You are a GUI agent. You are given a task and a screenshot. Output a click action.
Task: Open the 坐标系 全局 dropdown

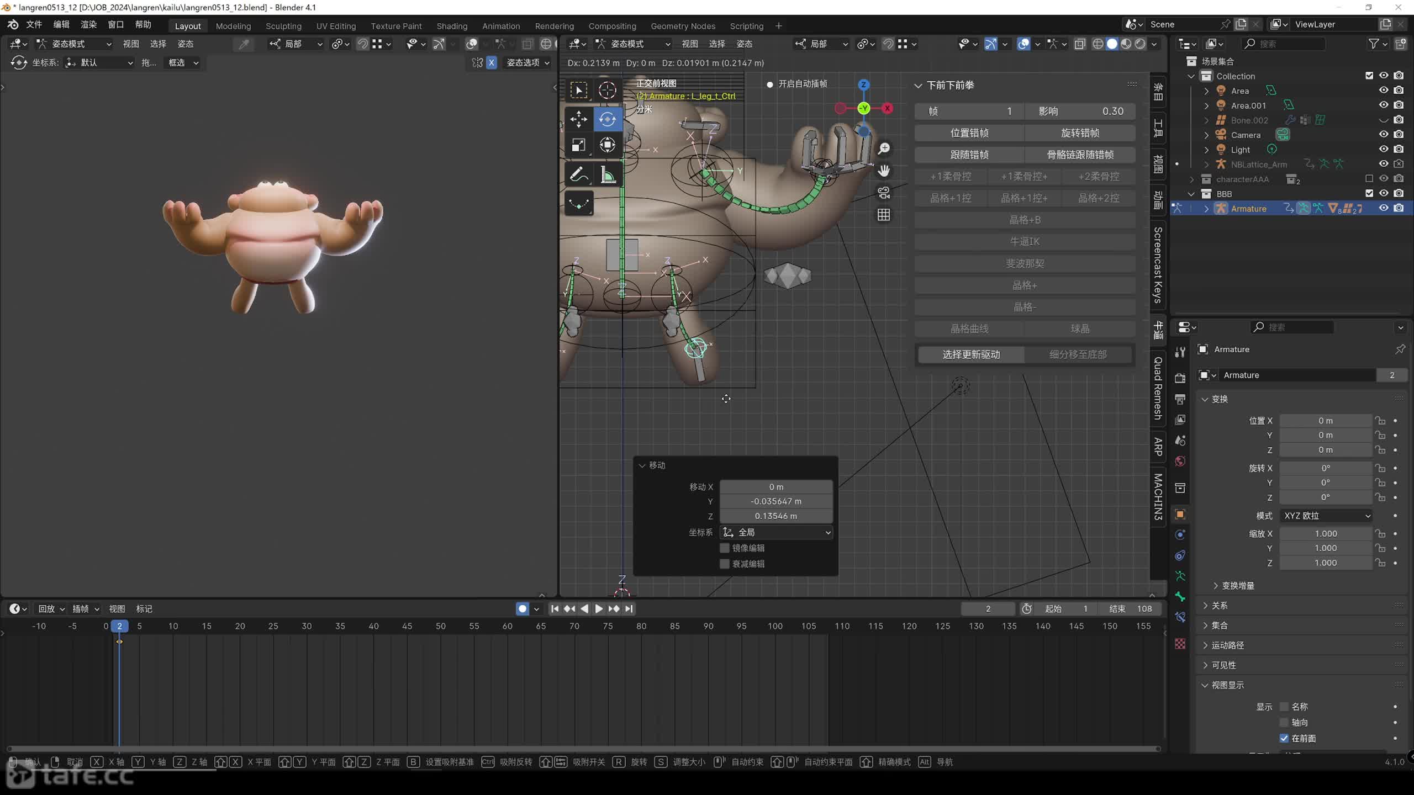(x=776, y=532)
